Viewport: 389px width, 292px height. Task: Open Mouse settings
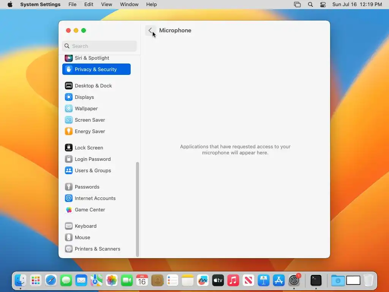coord(96,238)
